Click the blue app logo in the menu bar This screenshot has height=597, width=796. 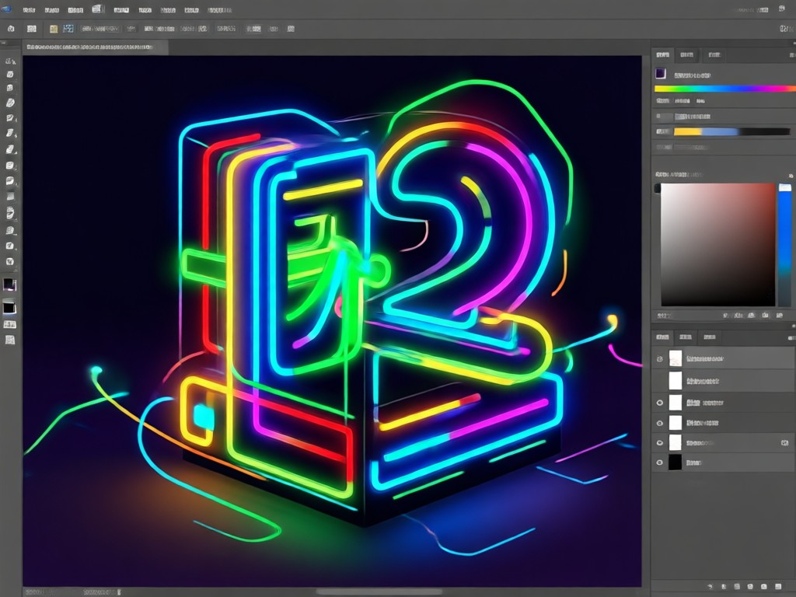6,9
